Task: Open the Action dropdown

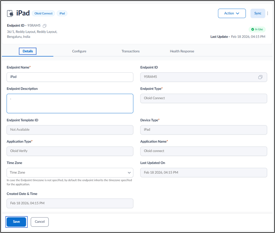Action: (x=232, y=13)
